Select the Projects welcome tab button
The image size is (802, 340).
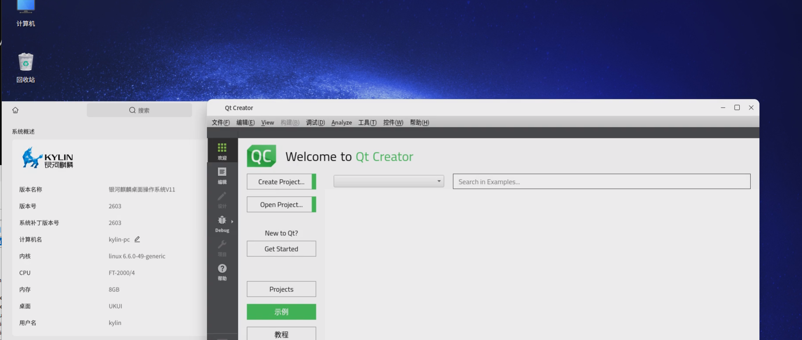tap(281, 289)
